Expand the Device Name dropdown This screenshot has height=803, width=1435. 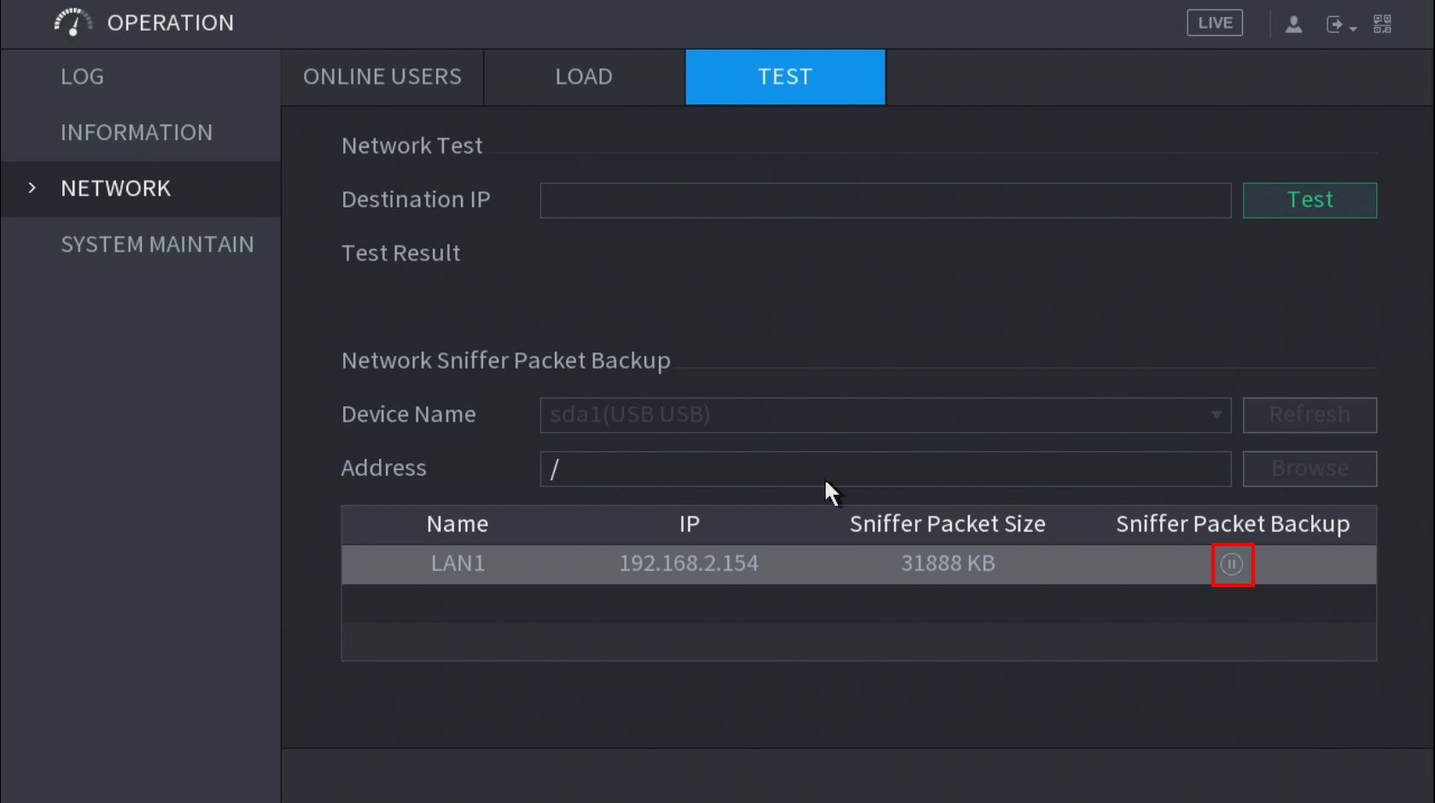point(1216,415)
